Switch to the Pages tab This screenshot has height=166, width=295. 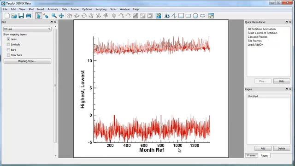pos(264,155)
